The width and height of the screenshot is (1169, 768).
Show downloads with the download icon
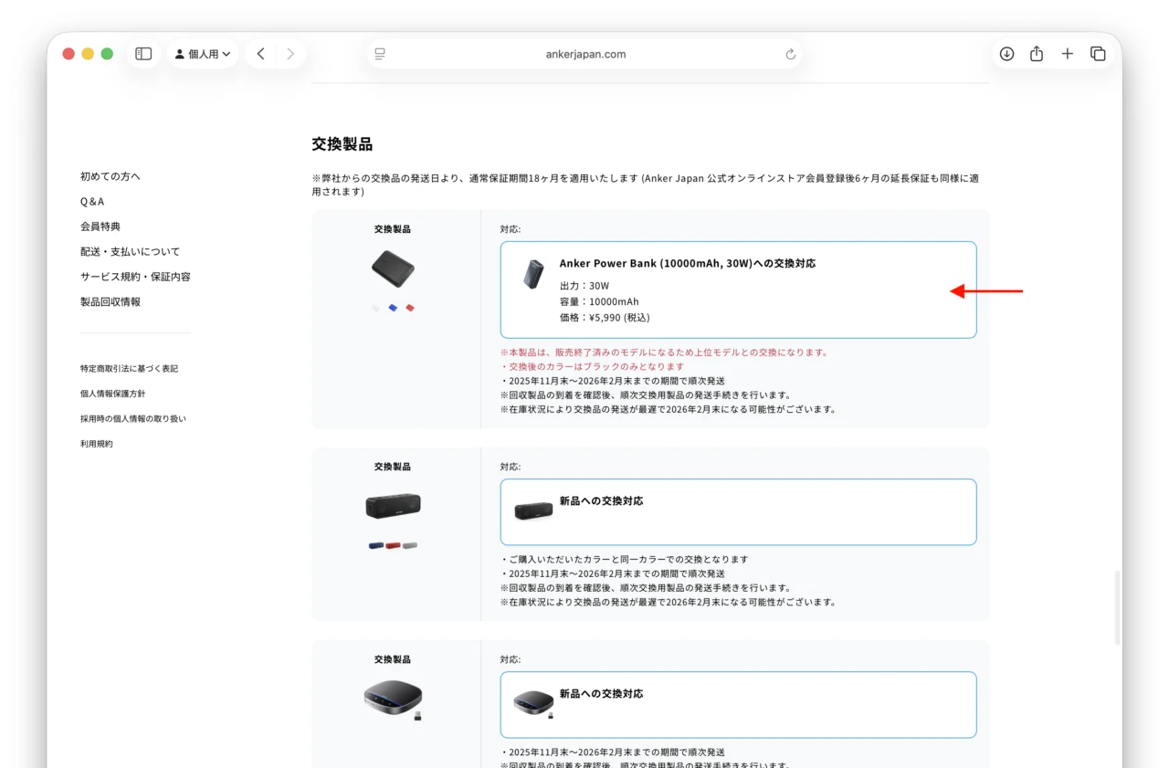click(1006, 54)
